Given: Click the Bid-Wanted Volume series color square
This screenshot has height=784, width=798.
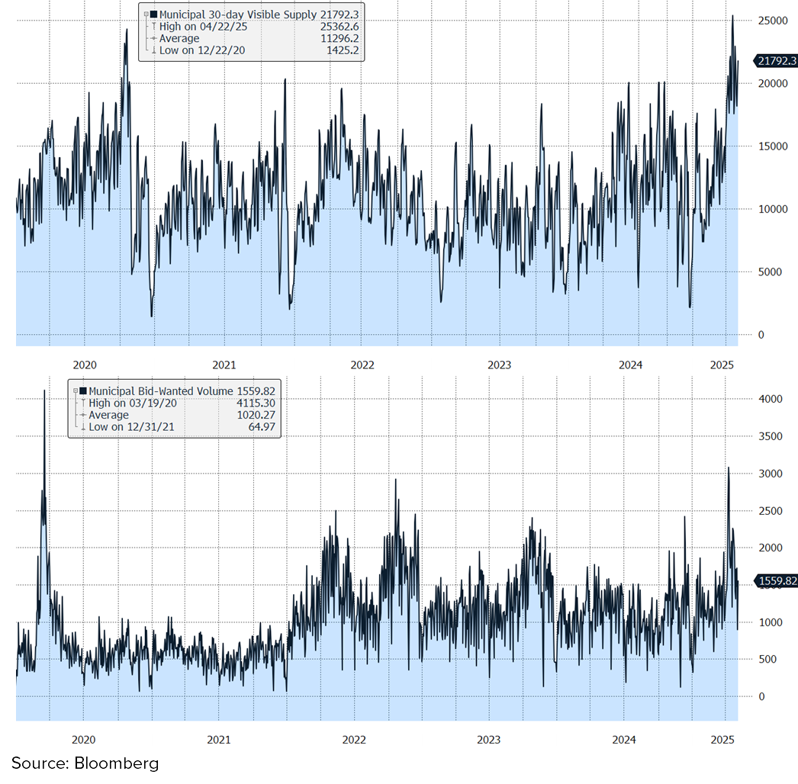Looking at the screenshot, I should coord(83,390).
